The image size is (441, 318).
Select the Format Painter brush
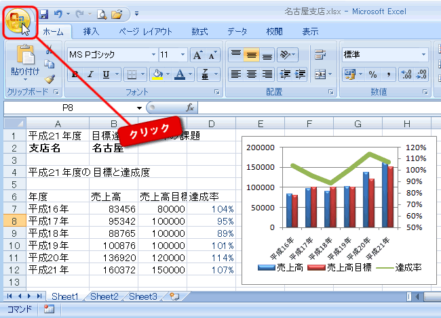tap(50, 79)
